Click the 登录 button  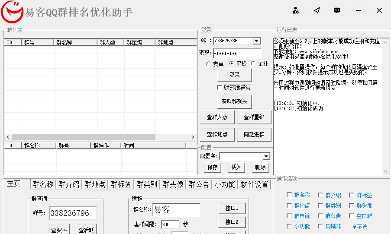(x=235, y=75)
